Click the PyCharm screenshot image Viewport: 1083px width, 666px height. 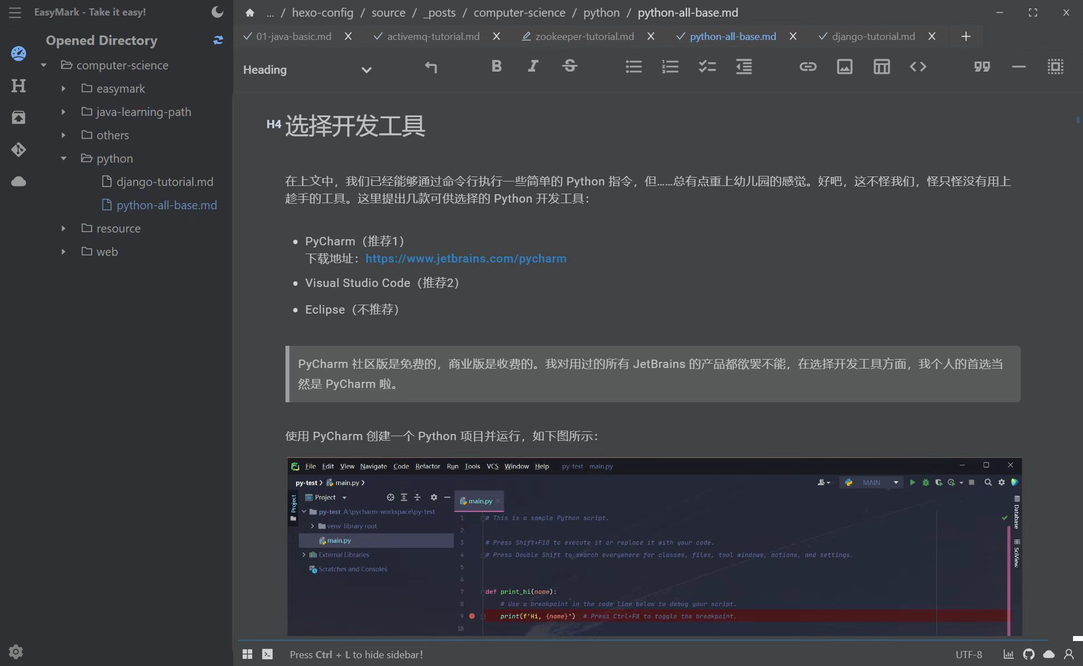[655, 547]
